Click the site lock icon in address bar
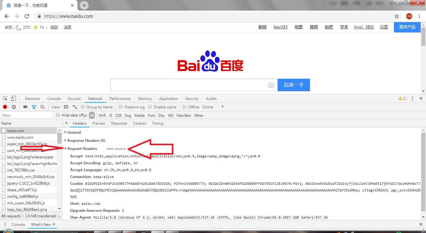426x233 pixels. click(x=39, y=16)
